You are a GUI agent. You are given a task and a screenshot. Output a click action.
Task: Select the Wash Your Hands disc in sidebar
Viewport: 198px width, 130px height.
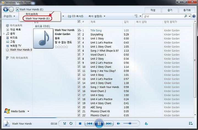click(x=19, y=50)
